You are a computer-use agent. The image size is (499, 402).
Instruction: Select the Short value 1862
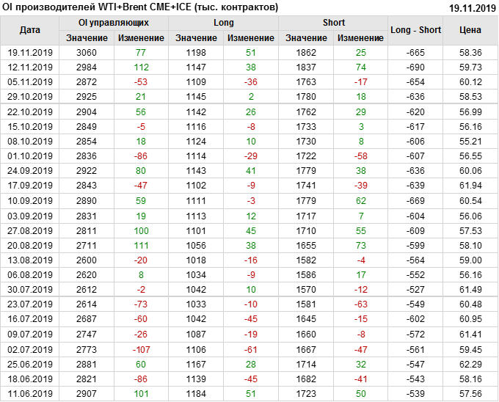[x=306, y=53]
